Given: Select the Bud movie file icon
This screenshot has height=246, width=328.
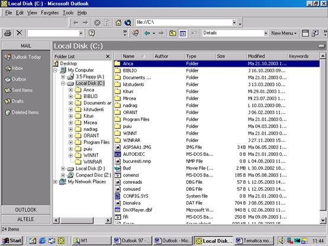Looking at the screenshot, I should 118,168.
